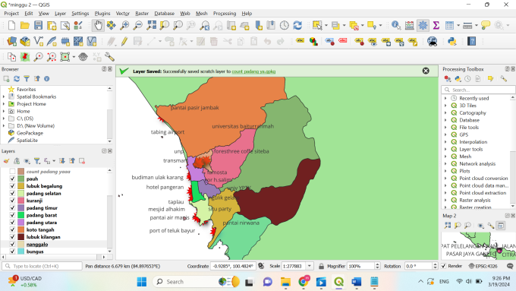
Task: Open the Processing menu
Action: pos(225,14)
